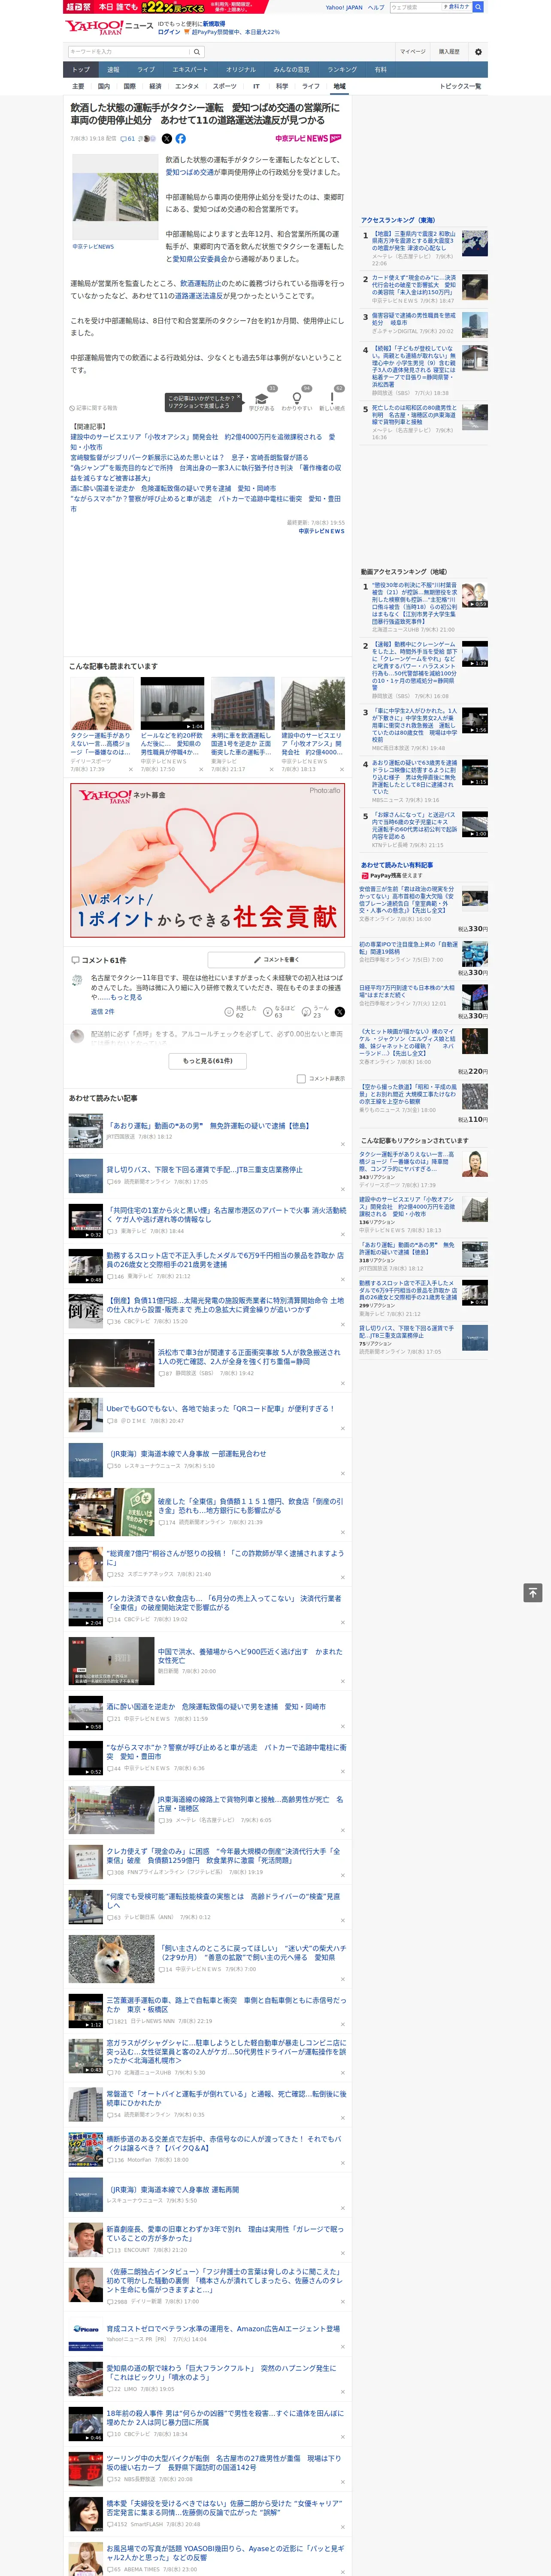Screen dimensions: 551x2576
Task: React with 新しい視点 exclamation icon
Action: coord(332,398)
